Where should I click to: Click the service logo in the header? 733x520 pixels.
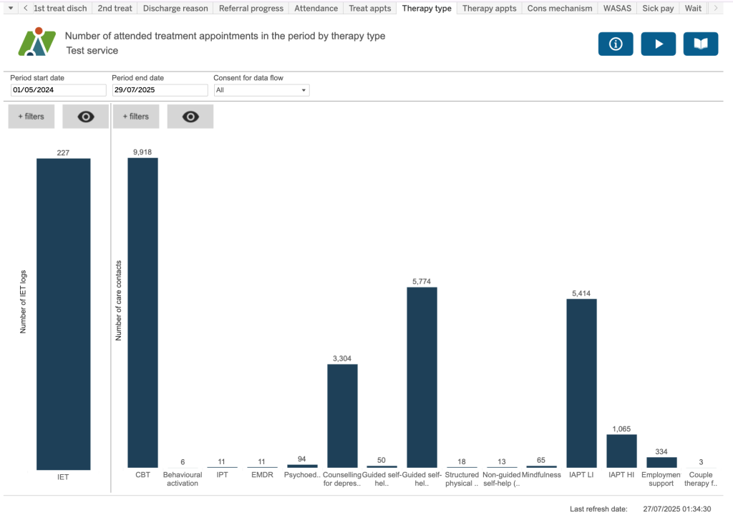coord(37,43)
